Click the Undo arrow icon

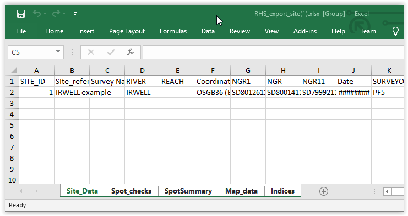pyautogui.click(x=37, y=14)
